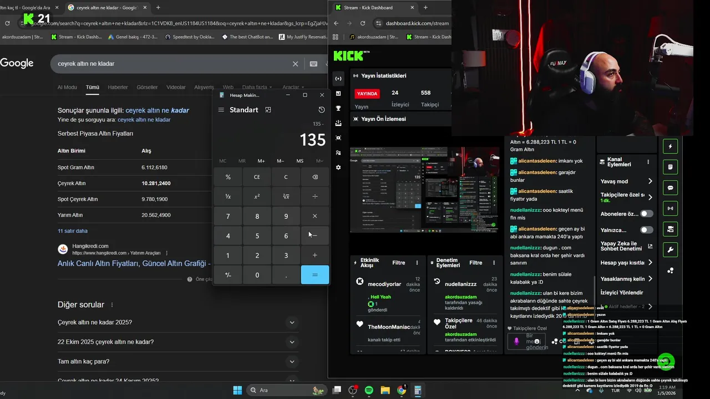Click digit 7 in Calculator
The width and height of the screenshot is (710, 399).
[228, 216]
